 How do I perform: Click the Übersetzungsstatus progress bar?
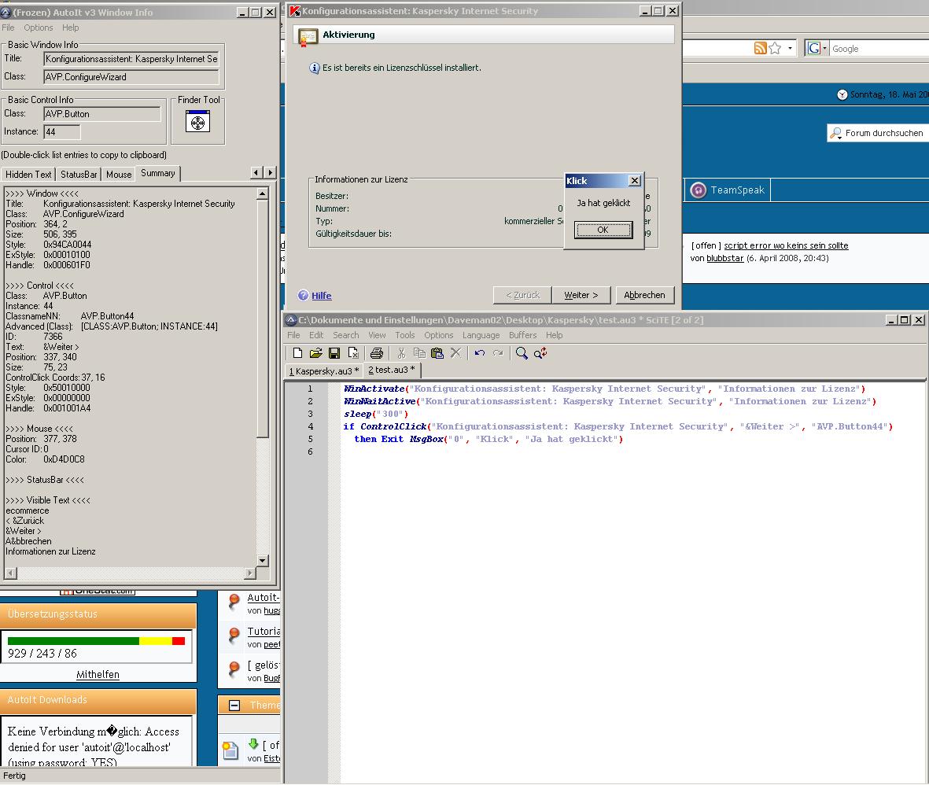point(96,641)
